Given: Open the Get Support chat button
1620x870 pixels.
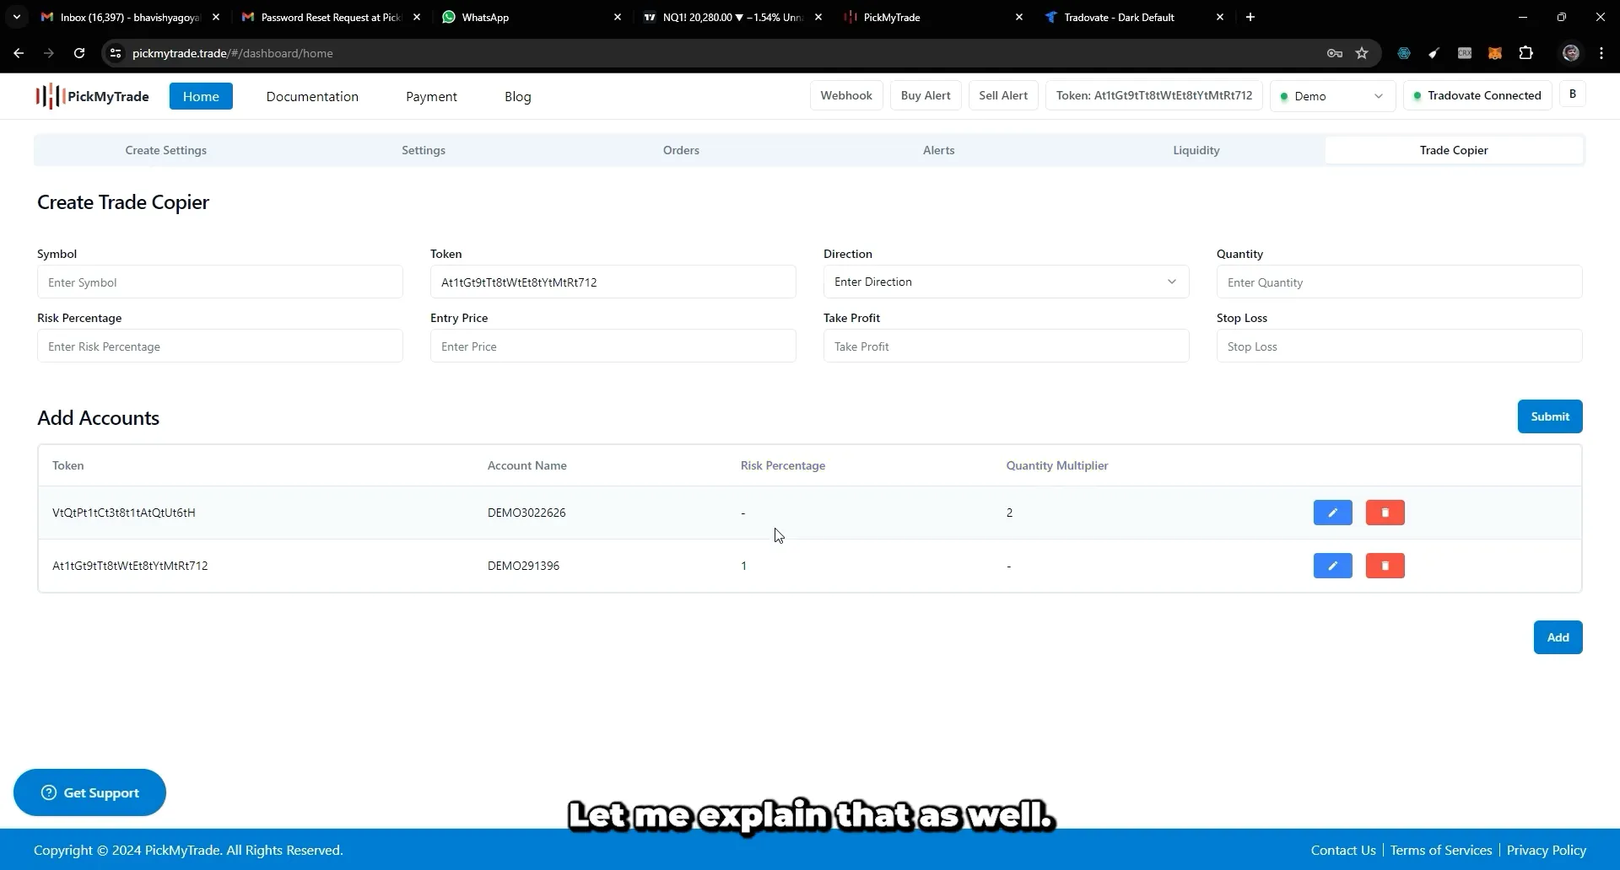Looking at the screenshot, I should 89,792.
